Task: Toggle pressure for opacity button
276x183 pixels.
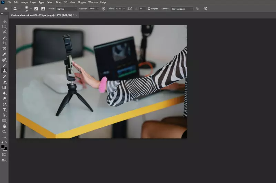Action: [x=103, y=9]
